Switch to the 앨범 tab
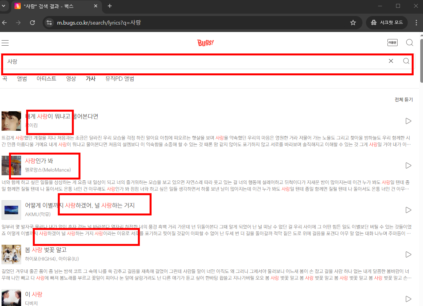423x306 pixels. click(x=22, y=78)
